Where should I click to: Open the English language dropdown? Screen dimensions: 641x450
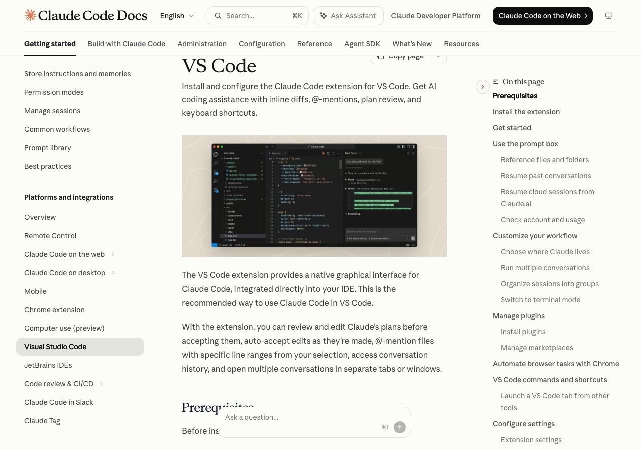[177, 16]
